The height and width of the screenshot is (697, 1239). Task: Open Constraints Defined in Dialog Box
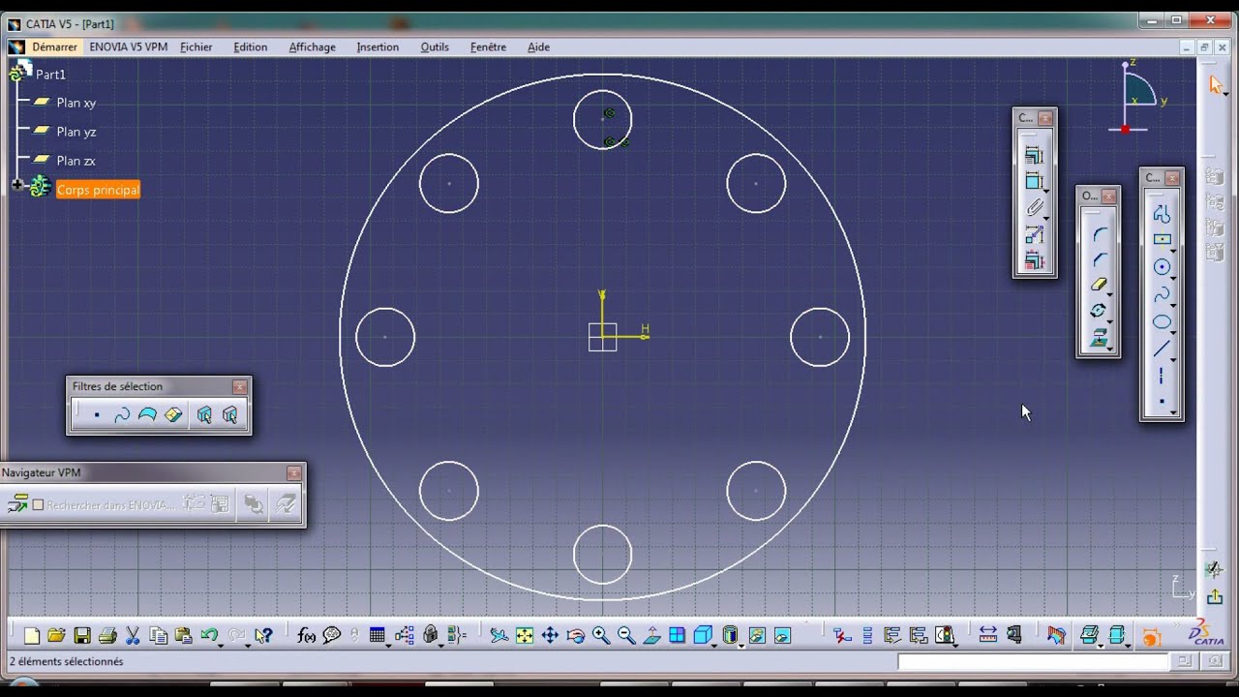pos(1034,155)
